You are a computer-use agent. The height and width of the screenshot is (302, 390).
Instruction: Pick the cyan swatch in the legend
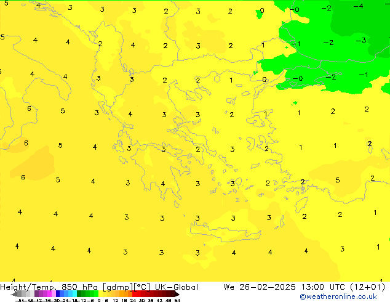(x=74, y=294)
